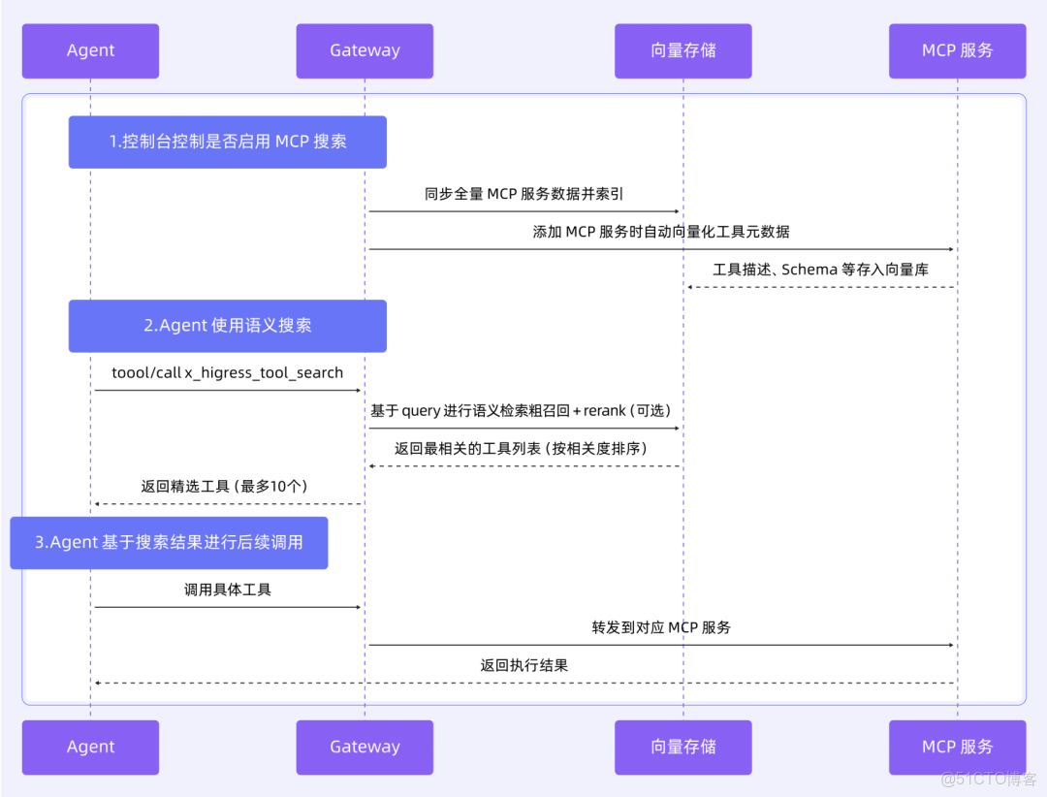The image size is (1047, 797).
Task: Select the 2.Agent 使用语义搜索 banner
Action: [227, 326]
